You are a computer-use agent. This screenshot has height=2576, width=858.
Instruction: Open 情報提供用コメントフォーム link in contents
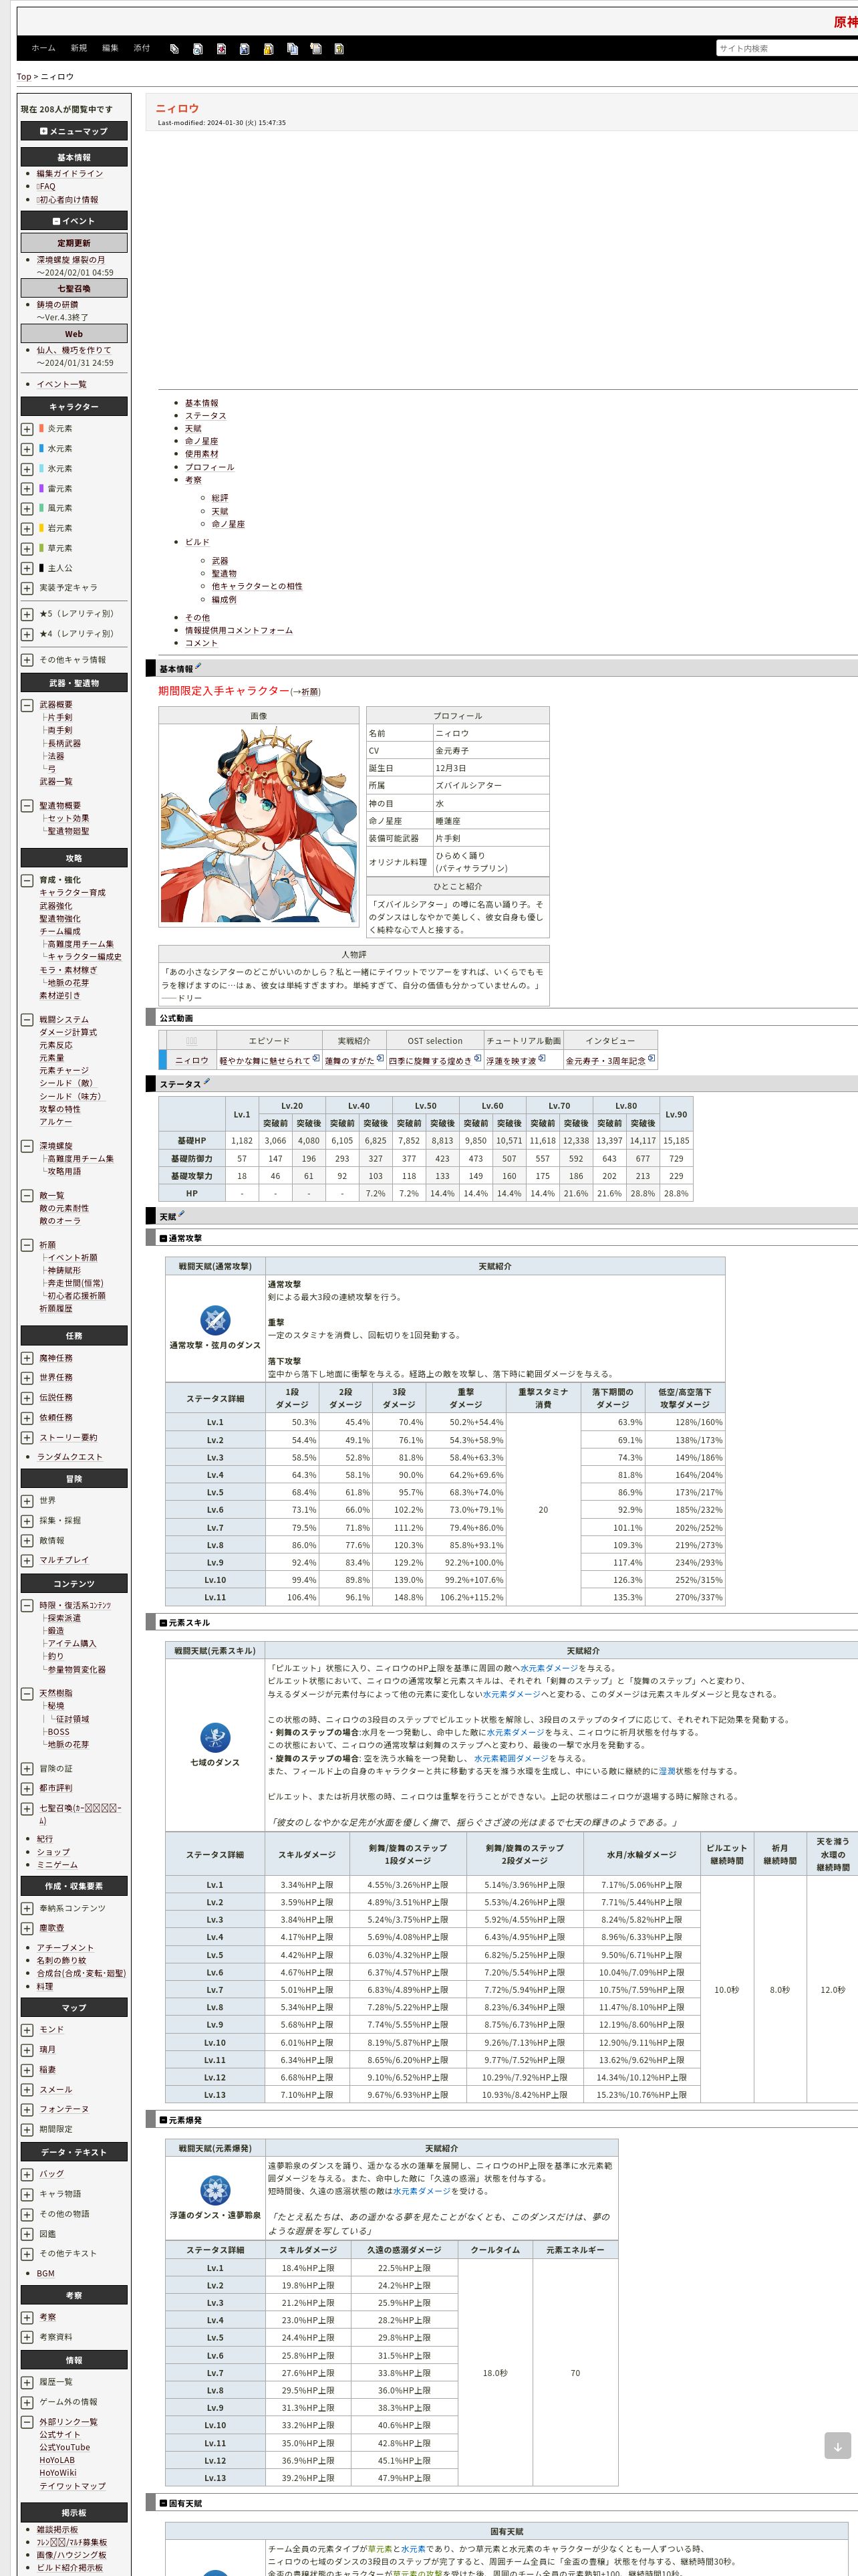[239, 631]
